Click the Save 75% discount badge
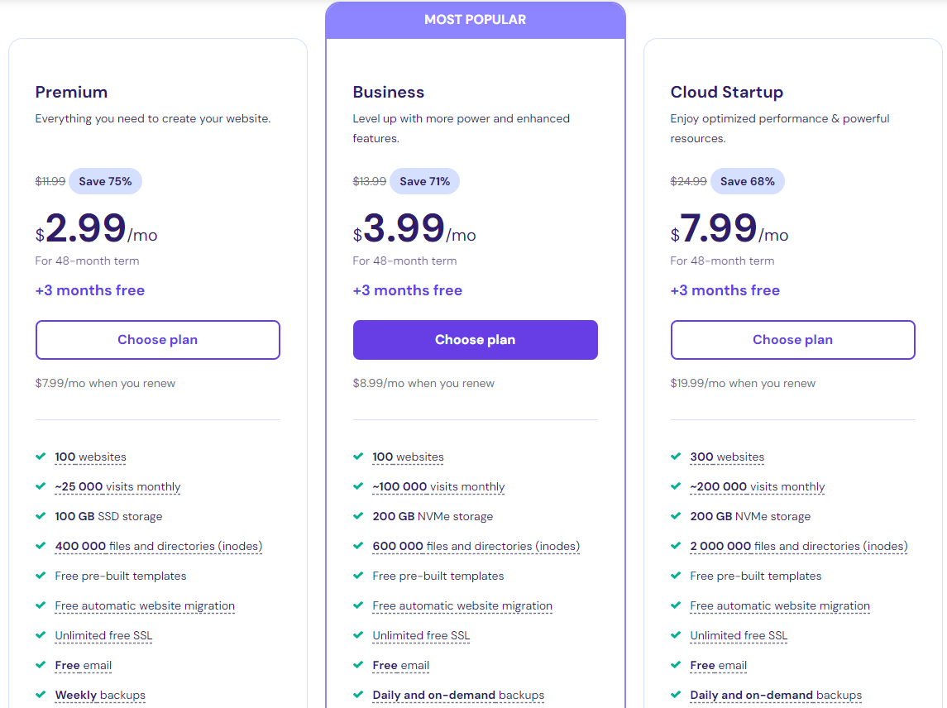947x708 pixels. pos(105,181)
